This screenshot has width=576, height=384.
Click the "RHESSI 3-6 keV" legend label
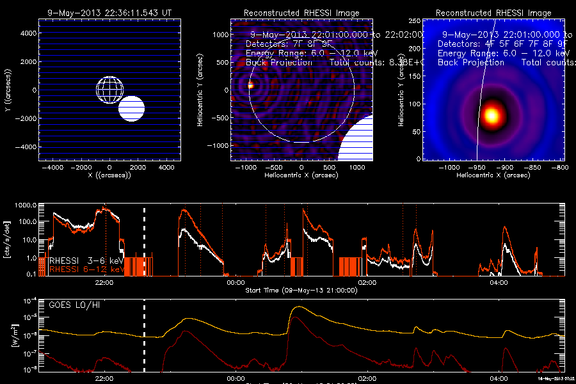pyautogui.click(x=86, y=260)
